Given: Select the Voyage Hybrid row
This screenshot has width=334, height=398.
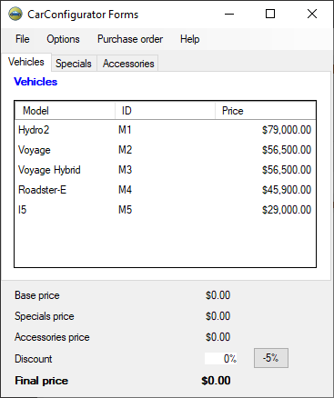Looking at the screenshot, I should (165, 170).
